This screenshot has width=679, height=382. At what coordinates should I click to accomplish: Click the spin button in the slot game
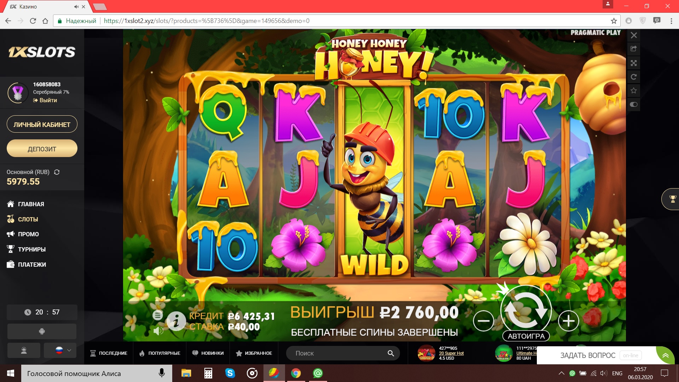coord(526,309)
